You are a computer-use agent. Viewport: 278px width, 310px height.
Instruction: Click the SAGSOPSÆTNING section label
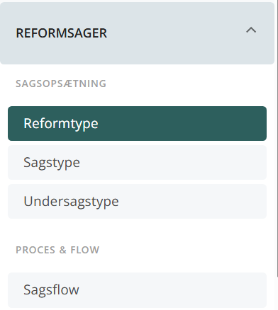pyautogui.click(x=61, y=84)
